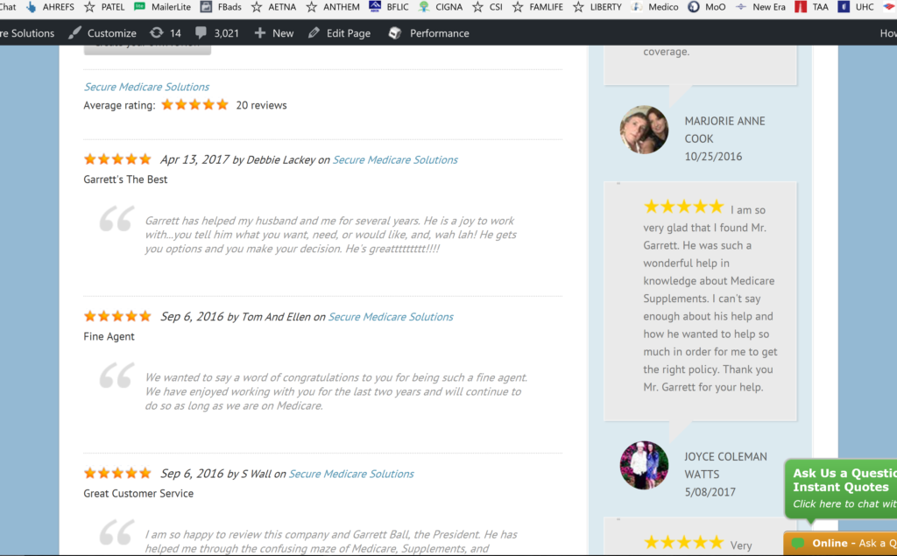This screenshot has height=556, width=897.
Task: Open the Performance cube icon
Action: [x=395, y=33]
